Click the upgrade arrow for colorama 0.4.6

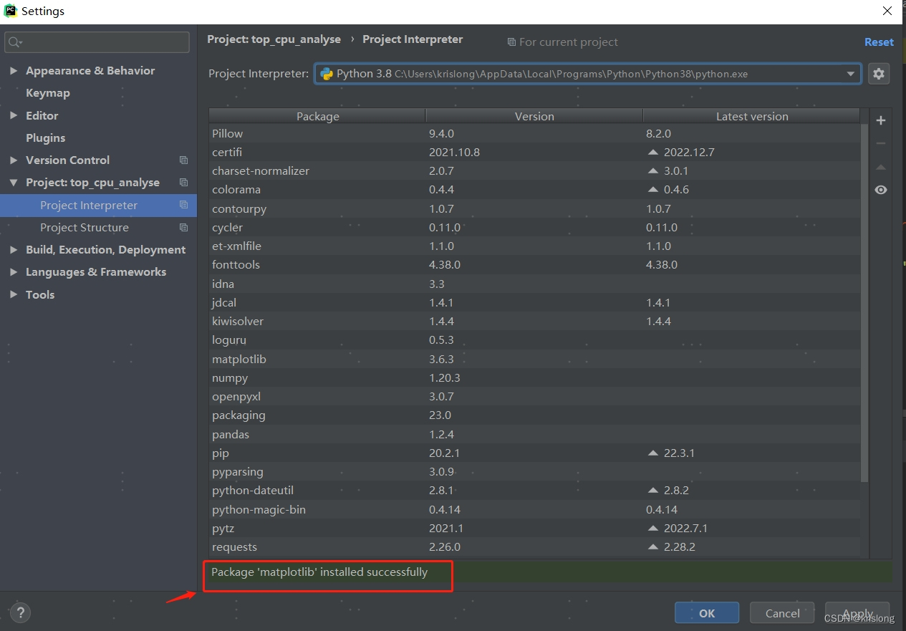pos(652,190)
